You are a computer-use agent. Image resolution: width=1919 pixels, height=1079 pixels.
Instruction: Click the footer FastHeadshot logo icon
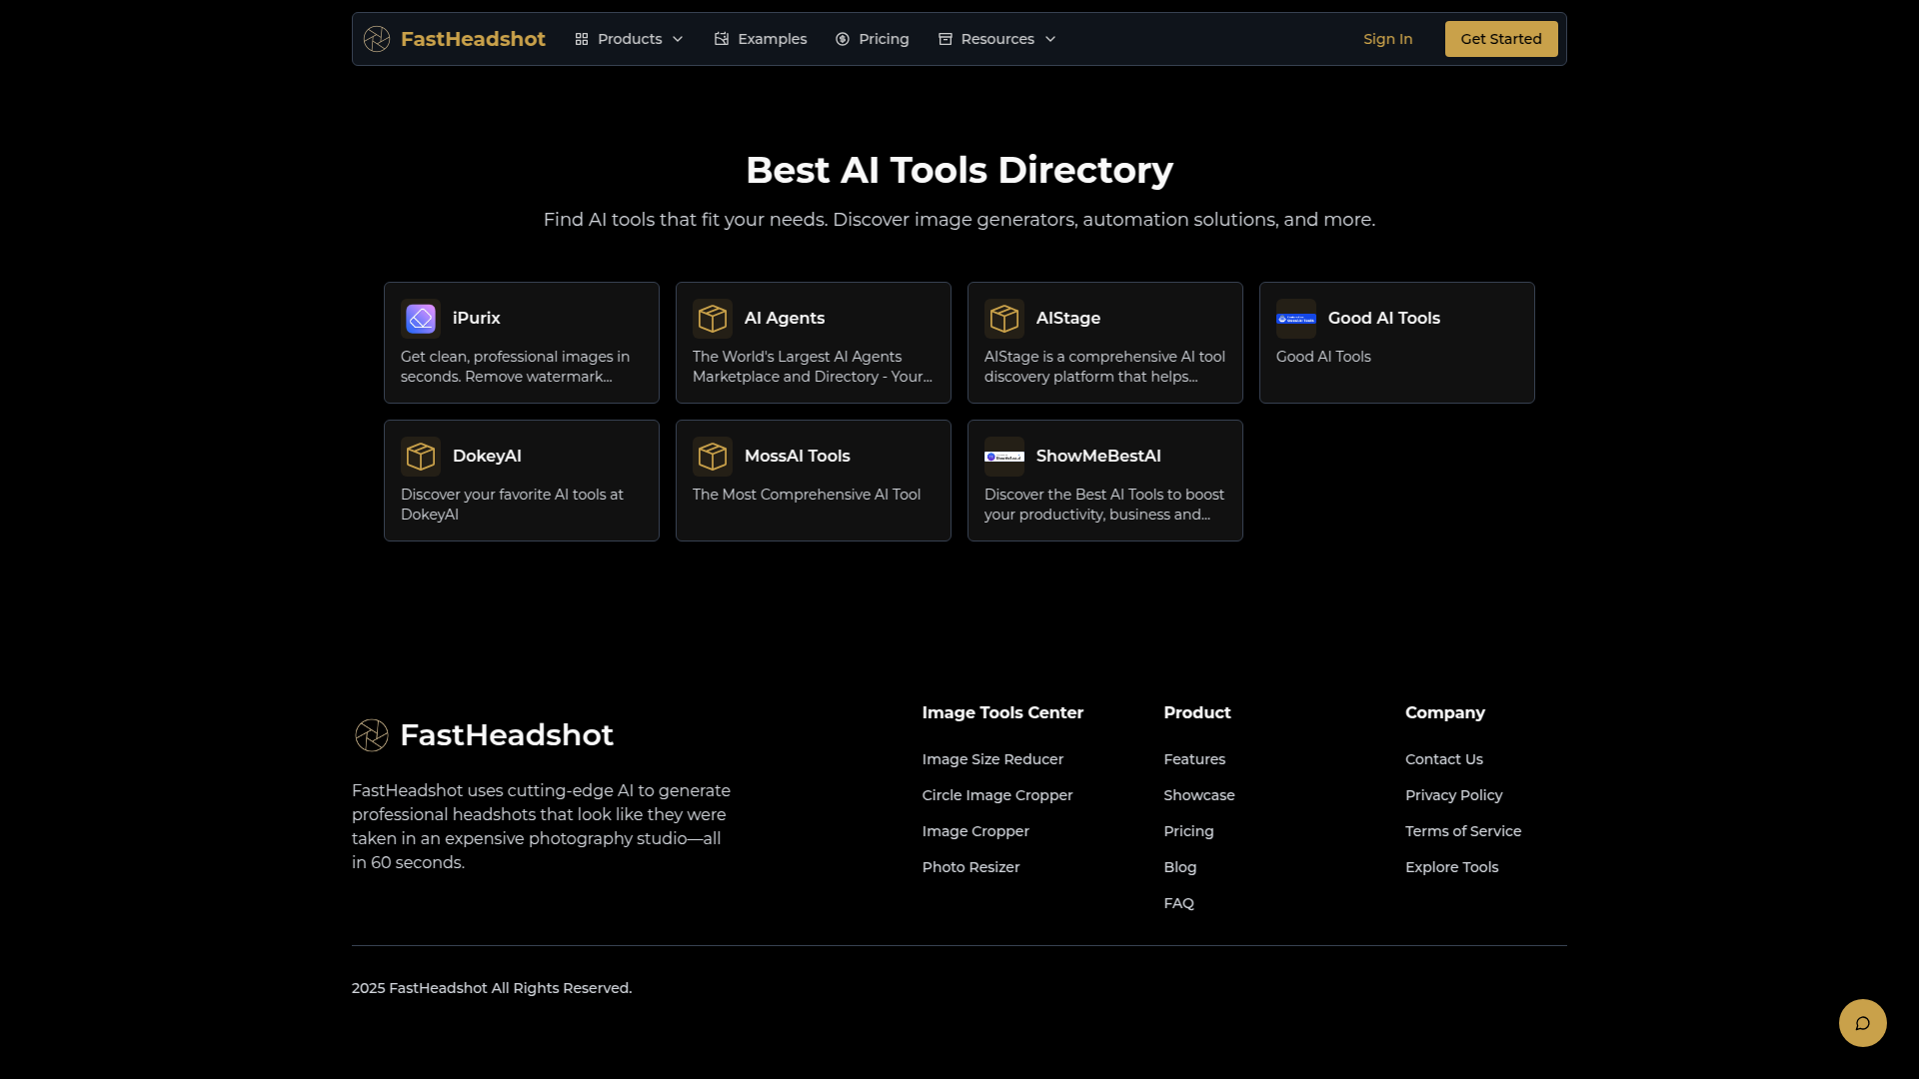372,735
